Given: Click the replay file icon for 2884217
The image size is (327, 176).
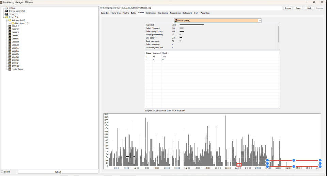Looking at the screenshot, I should tap(10, 27).
